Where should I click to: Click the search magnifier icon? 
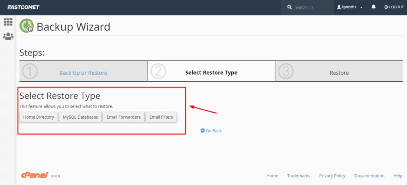(x=289, y=7)
